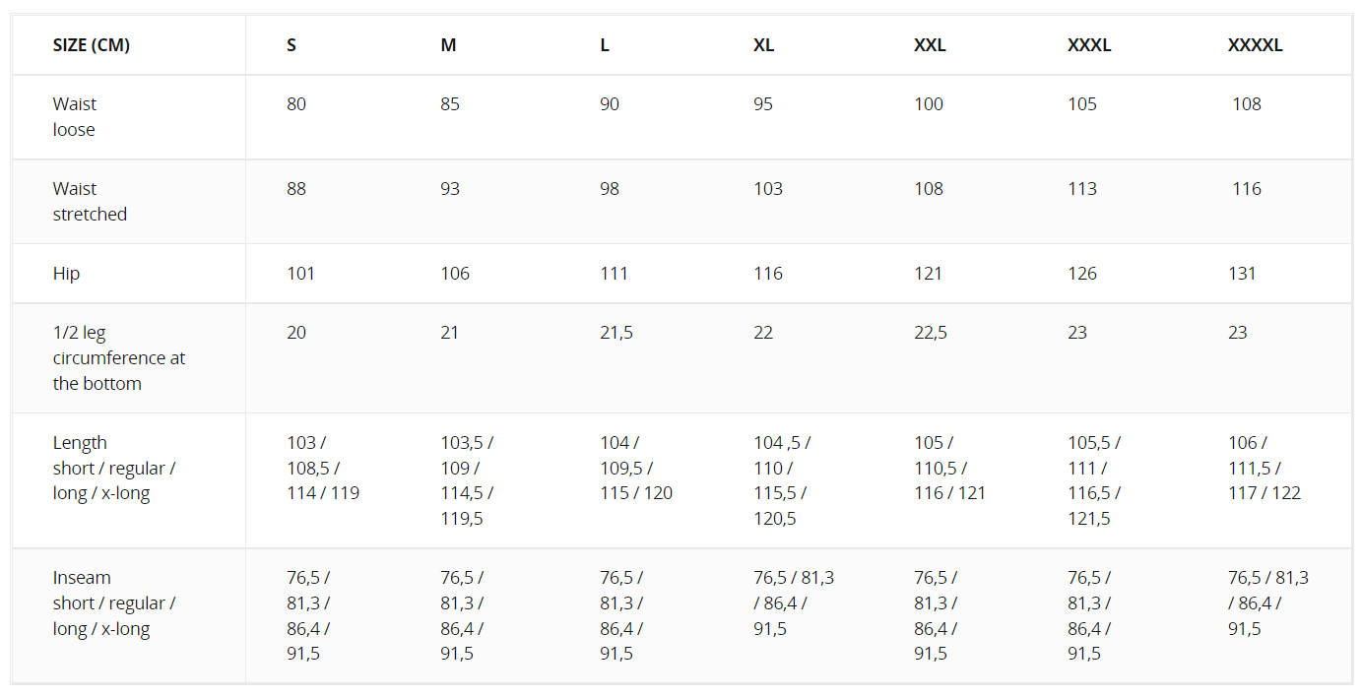Image resolution: width=1362 pixels, height=697 pixels.
Task: Select the S column header
Action: [292, 45]
